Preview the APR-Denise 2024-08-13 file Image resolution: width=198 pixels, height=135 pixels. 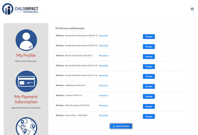click(x=149, y=86)
